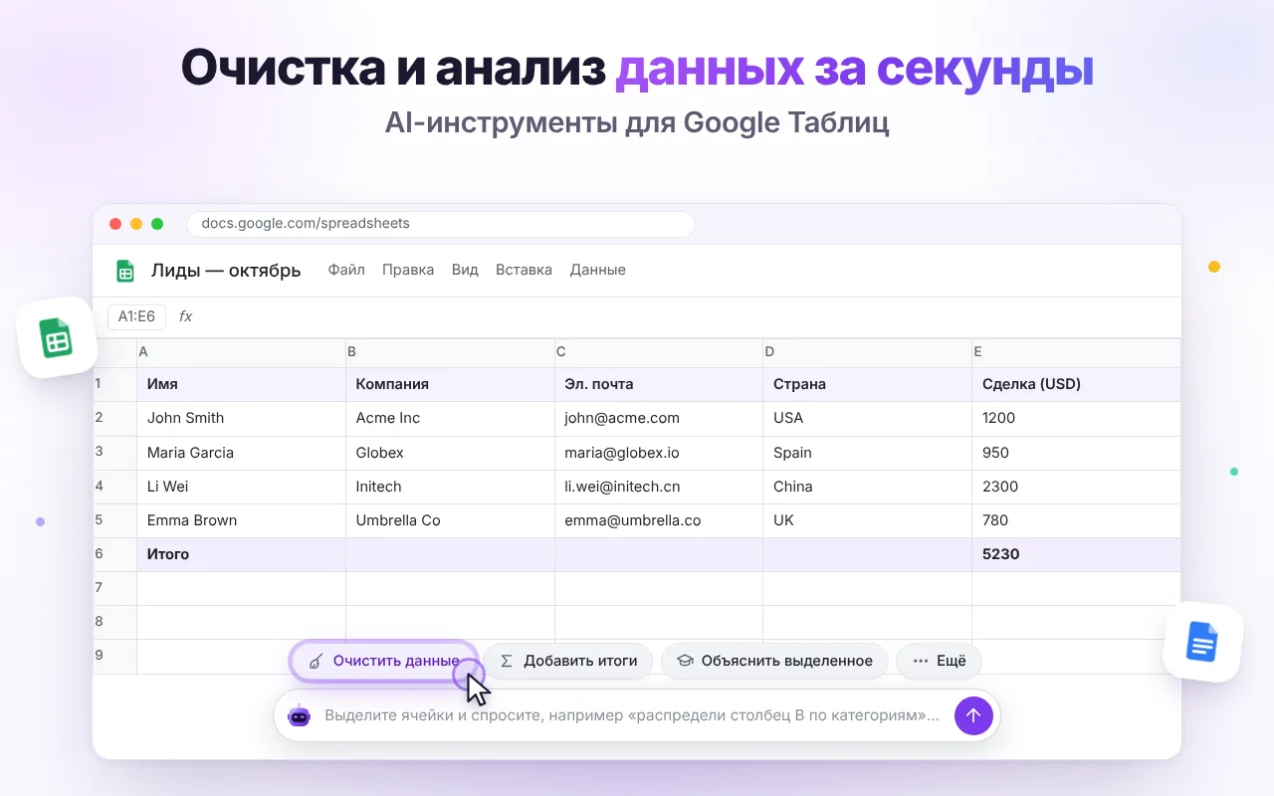The height and width of the screenshot is (796, 1274).
Task: Click the 950 deal value cell
Action: pyautogui.click(x=1076, y=453)
